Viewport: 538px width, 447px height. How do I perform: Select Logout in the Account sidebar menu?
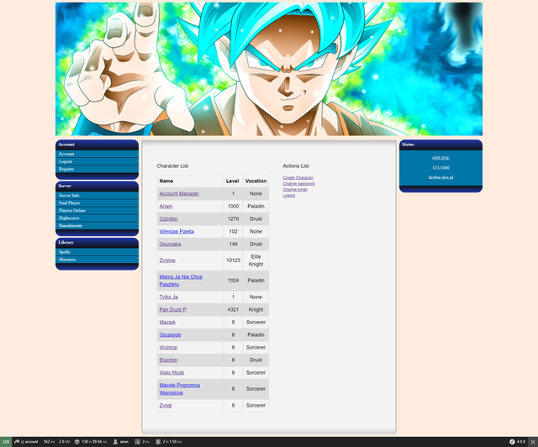[x=66, y=161]
